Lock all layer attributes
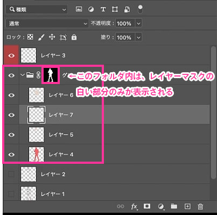The width and height of the screenshot is (217, 215). (74, 37)
